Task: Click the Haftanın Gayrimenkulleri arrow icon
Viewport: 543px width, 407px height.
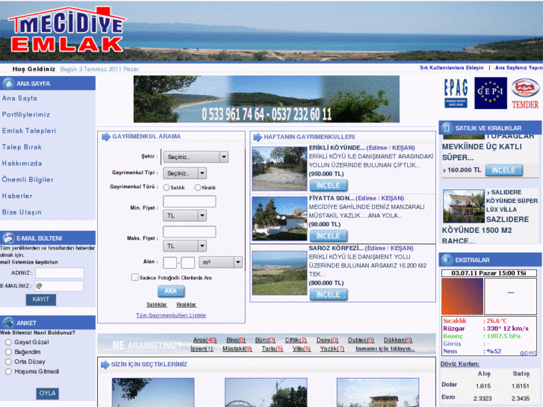Action: 258,137
